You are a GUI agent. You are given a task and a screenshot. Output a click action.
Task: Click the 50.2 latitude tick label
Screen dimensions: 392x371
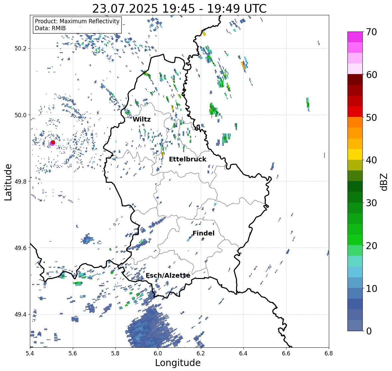point(21,48)
